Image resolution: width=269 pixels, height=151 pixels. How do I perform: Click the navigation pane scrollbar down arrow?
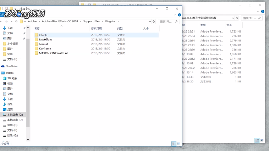28,140
